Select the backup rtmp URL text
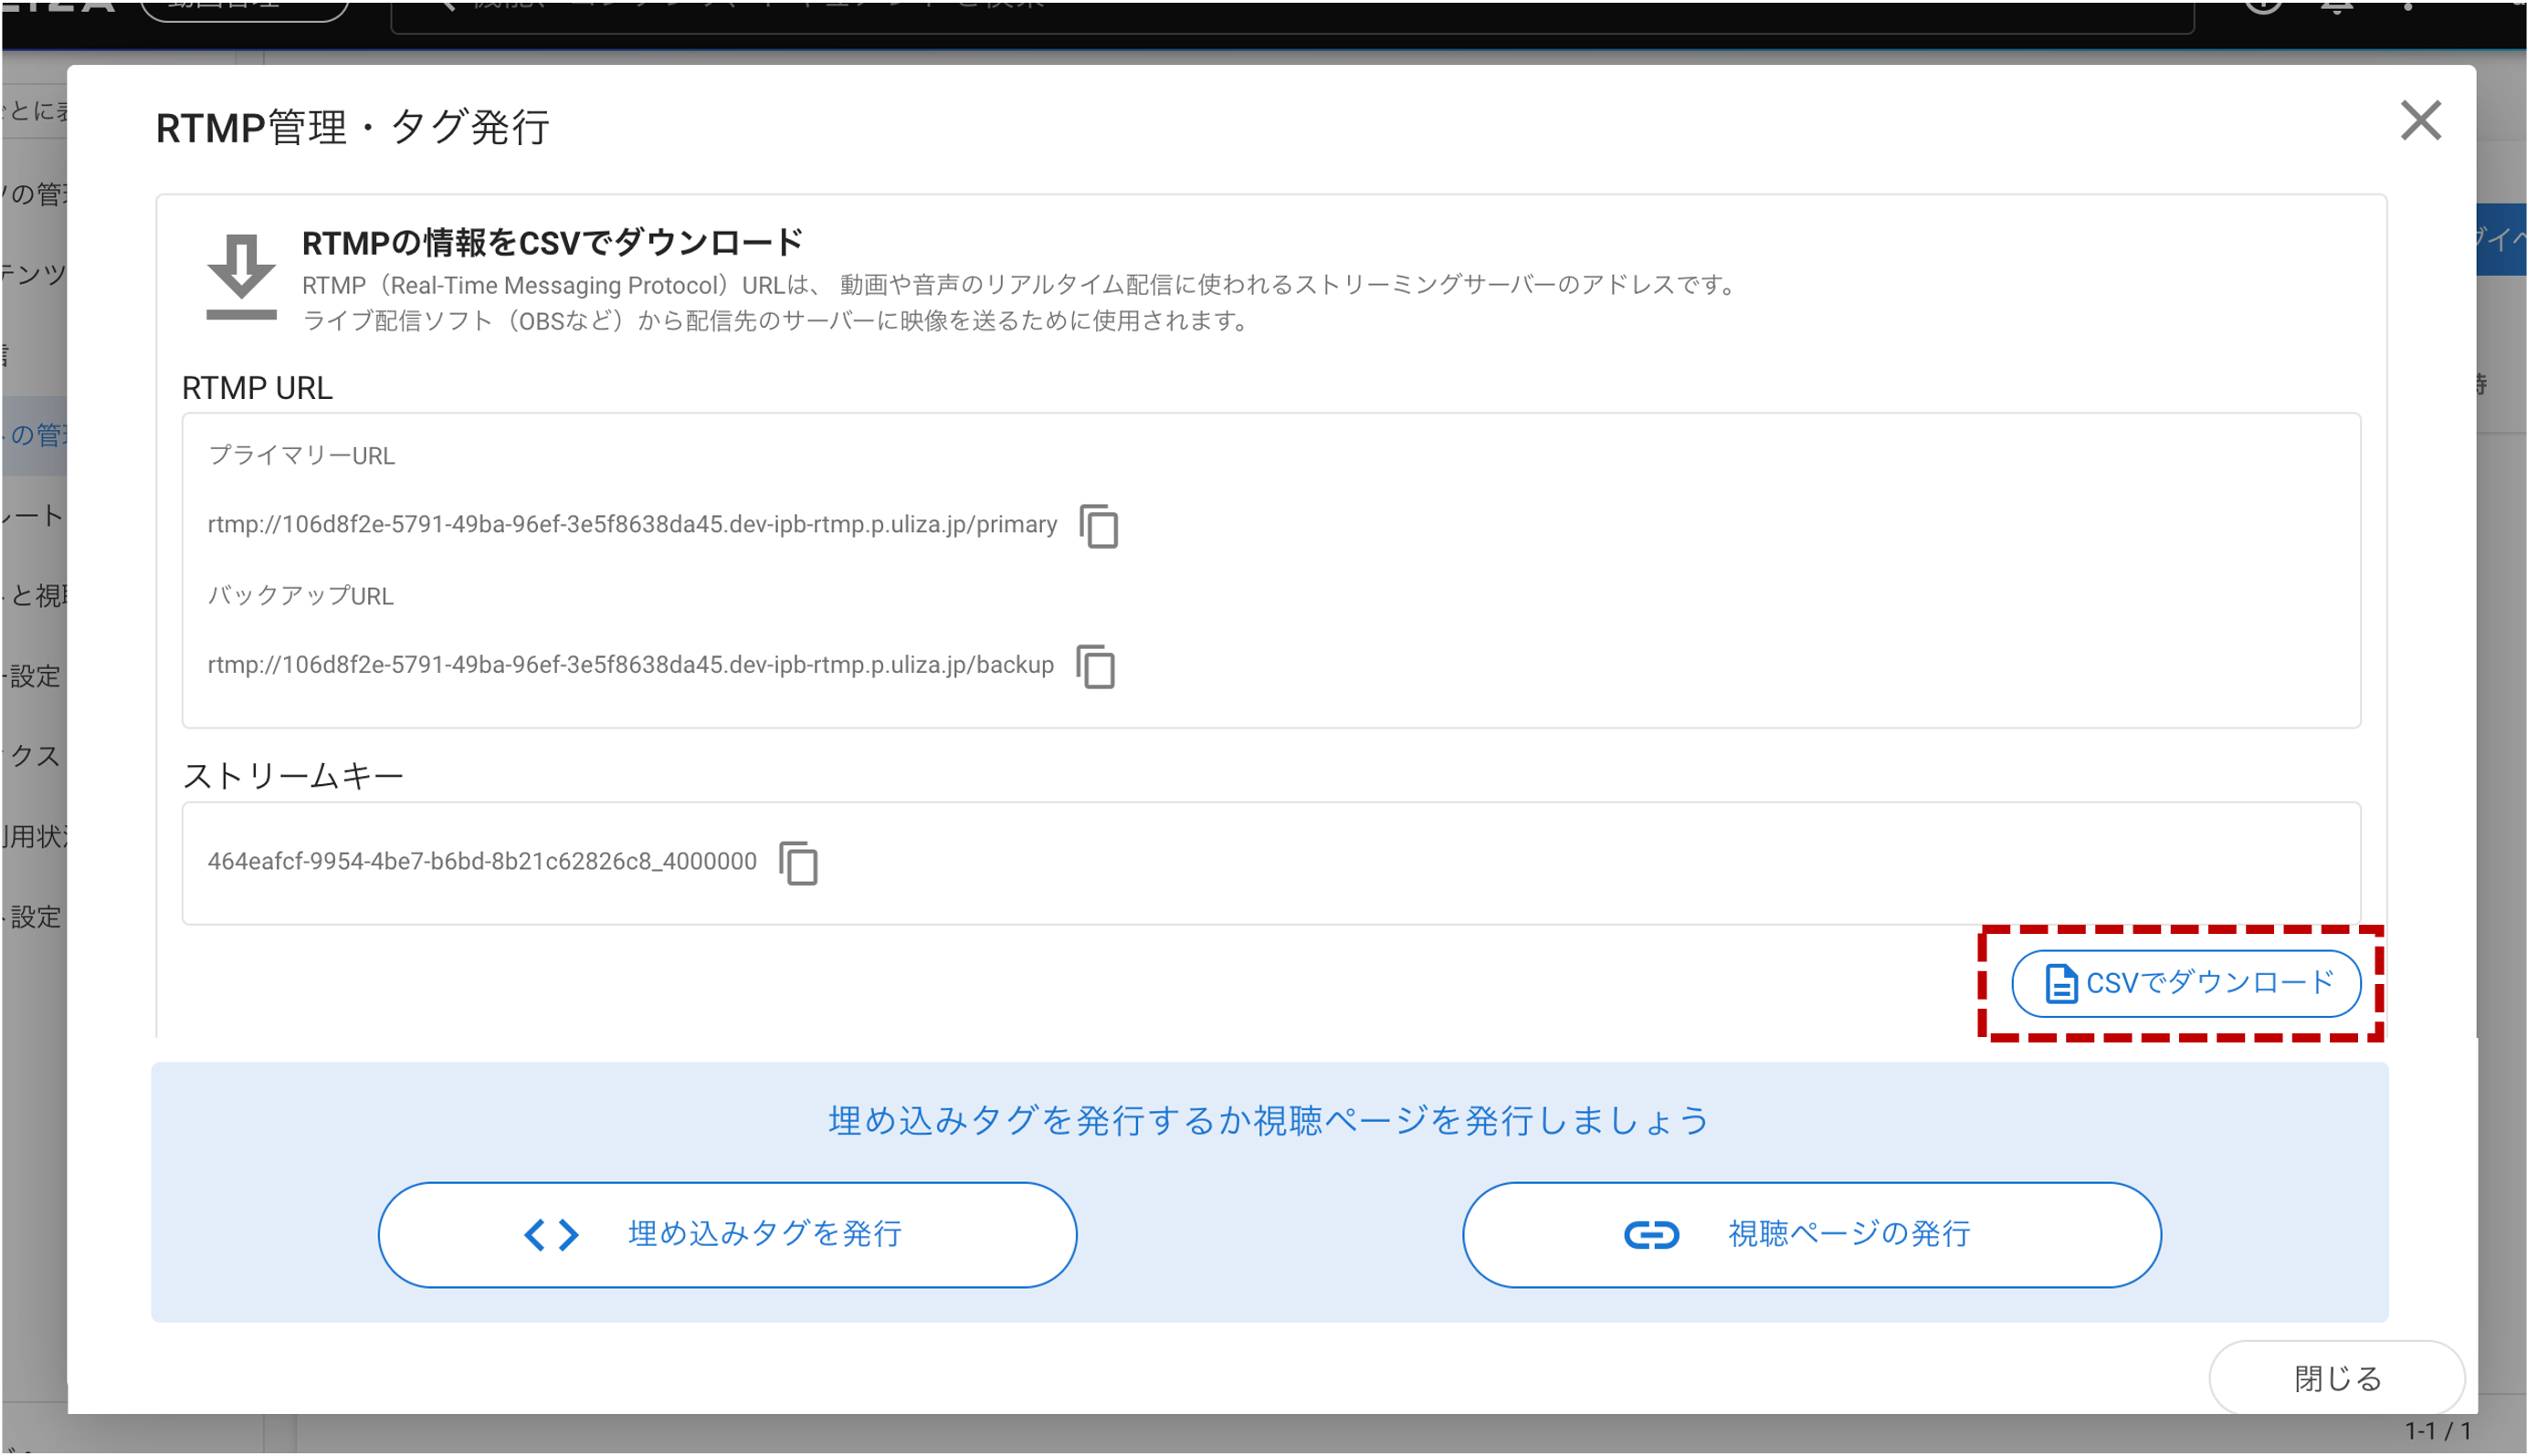This screenshot has width=2528, height=1456. tap(630, 665)
